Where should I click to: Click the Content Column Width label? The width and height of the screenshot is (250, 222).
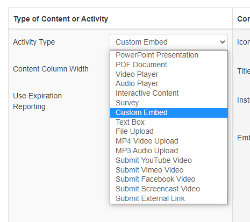coord(51,69)
